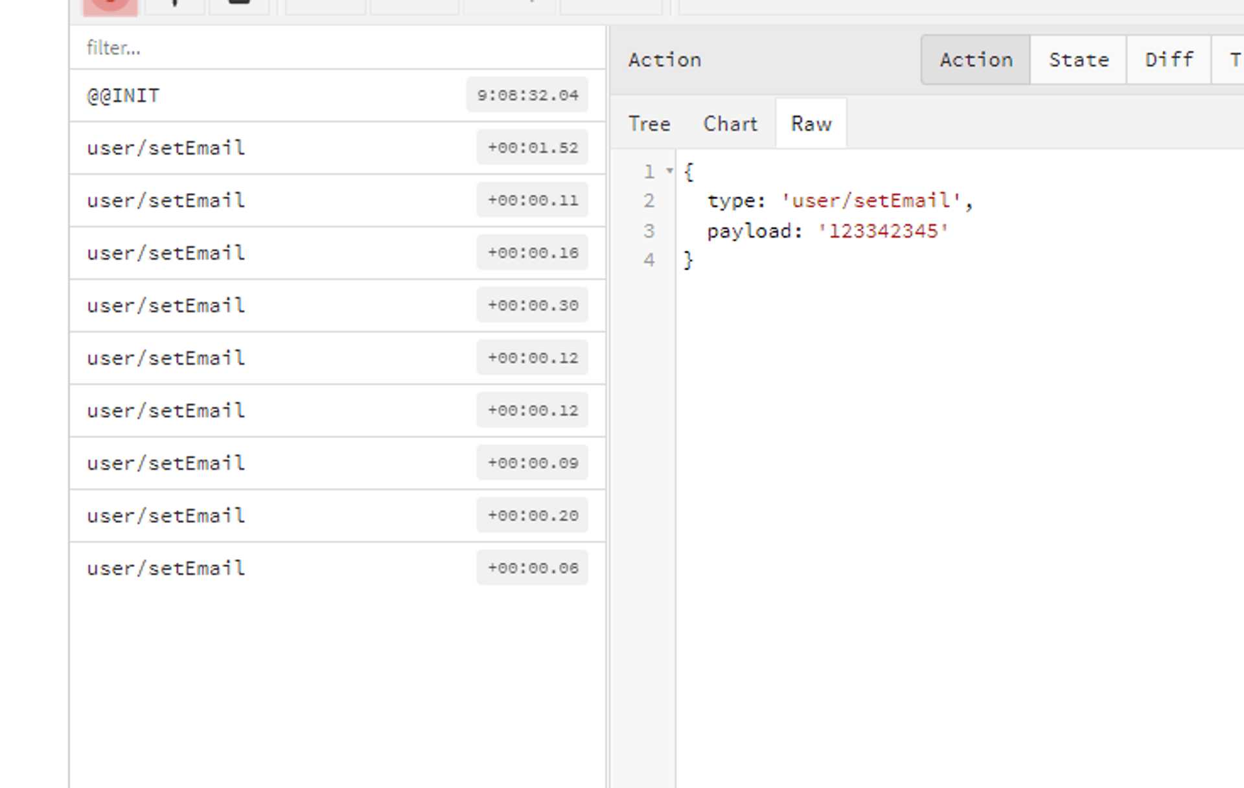
Task: Switch to the State inspector tab
Action: click(x=1078, y=60)
